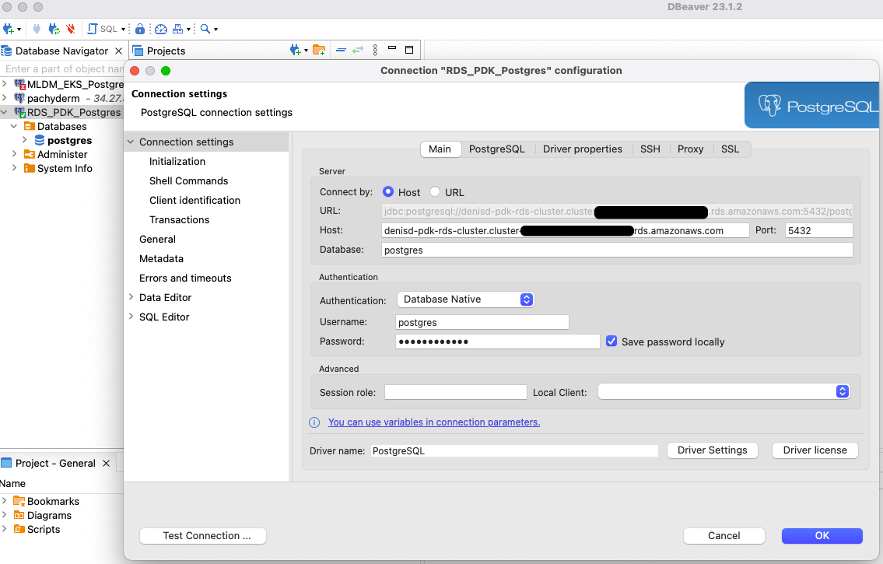Open the SQL editor dropdown arrow
The width and height of the screenshot is (883, 564).
click(123, 30)
